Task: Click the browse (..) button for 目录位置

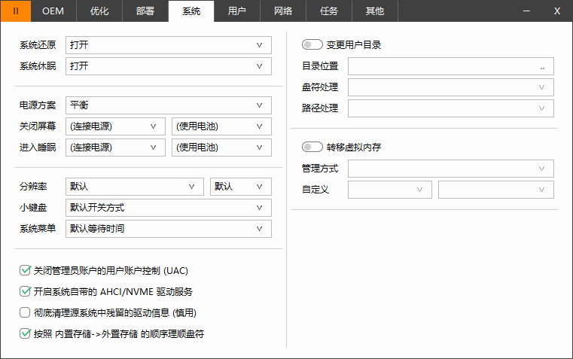Action: tap(542, 67)
